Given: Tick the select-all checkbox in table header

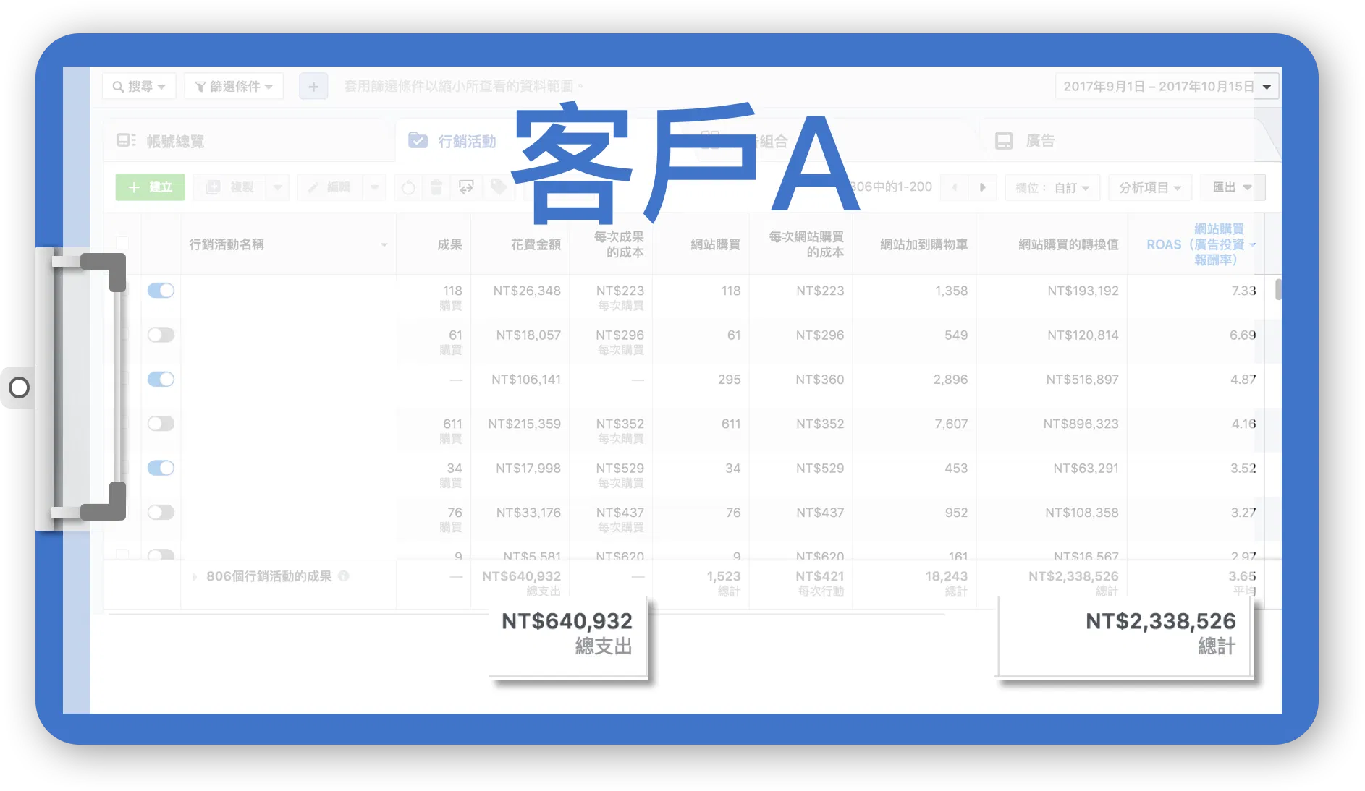Looking at the screenshot, I should [122, 244].
